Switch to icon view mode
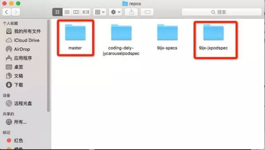This screenshot has width=265, height=150. click(x=58, y=12)
